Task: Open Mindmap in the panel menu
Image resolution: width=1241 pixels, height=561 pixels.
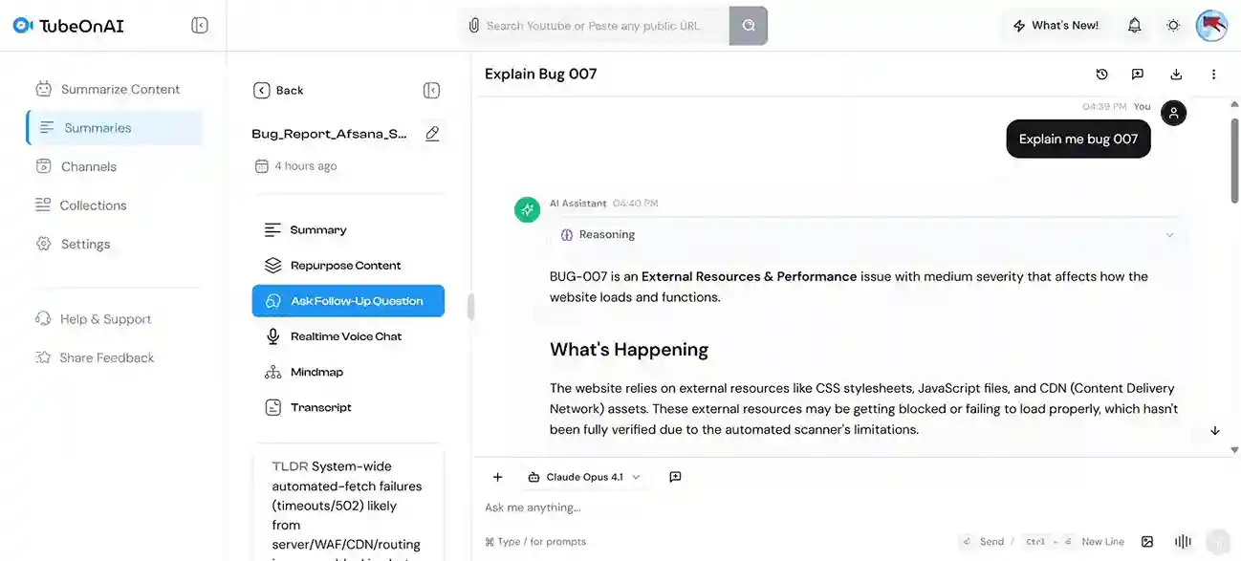Action: (x=316, y=372)
